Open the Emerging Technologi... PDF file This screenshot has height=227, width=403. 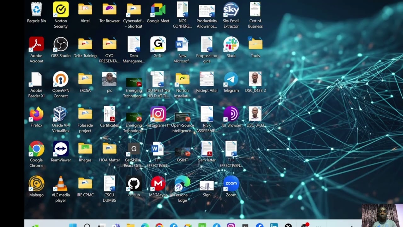(133, 82)
